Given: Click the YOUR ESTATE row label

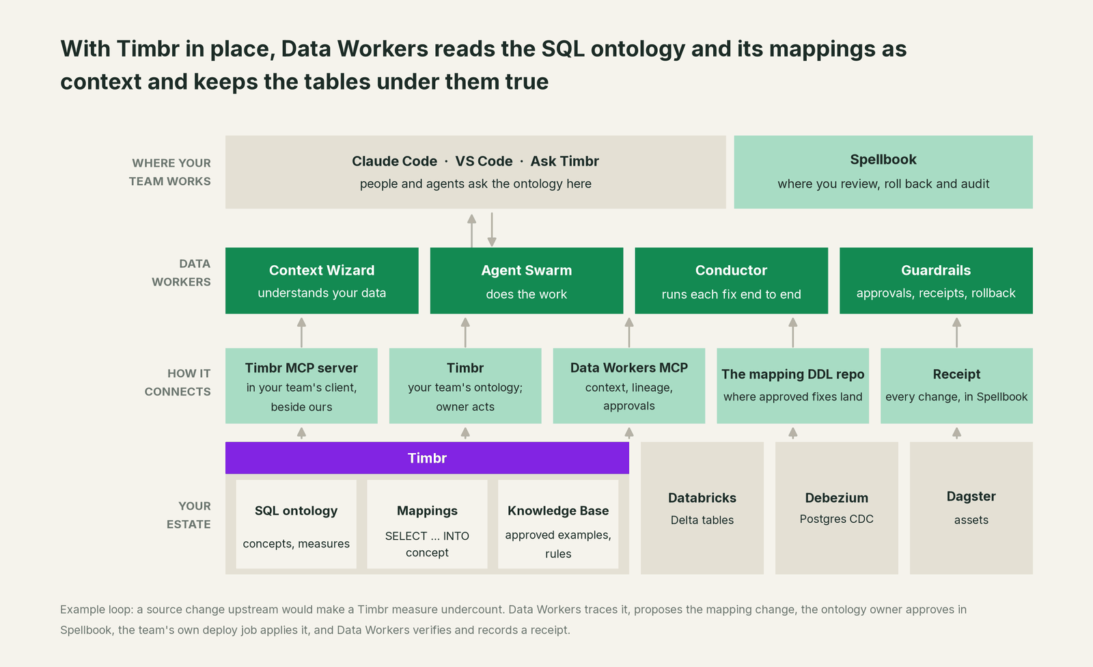Looking at the screenshot, I should 189,515.
